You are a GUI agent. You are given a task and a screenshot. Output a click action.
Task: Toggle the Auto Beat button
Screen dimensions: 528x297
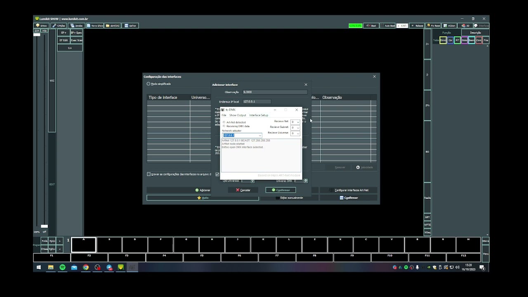[x=388, y=26]
